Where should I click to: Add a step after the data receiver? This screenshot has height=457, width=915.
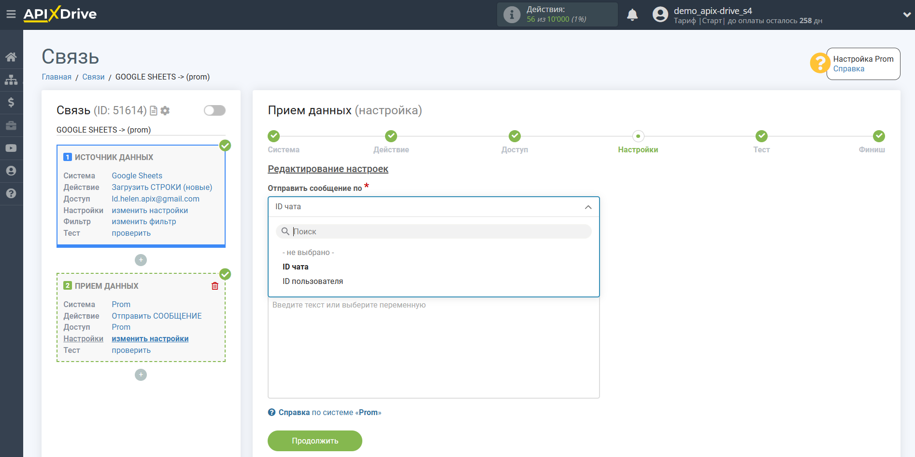(141, 375)
